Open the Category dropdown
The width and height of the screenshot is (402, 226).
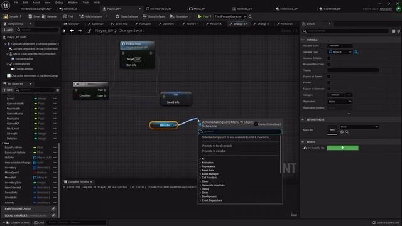pos(340,95)
